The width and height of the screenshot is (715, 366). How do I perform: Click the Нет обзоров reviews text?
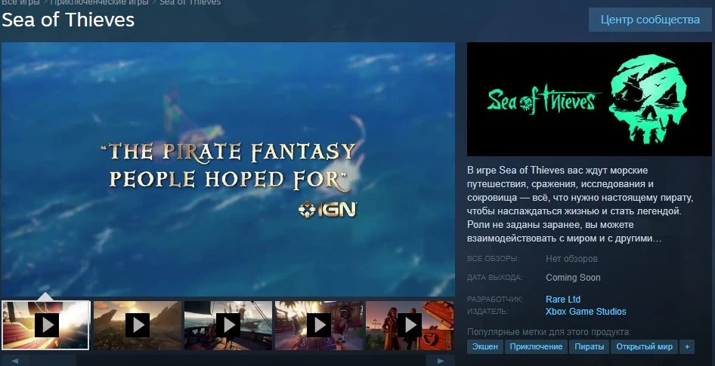click(x=571, y=259)
